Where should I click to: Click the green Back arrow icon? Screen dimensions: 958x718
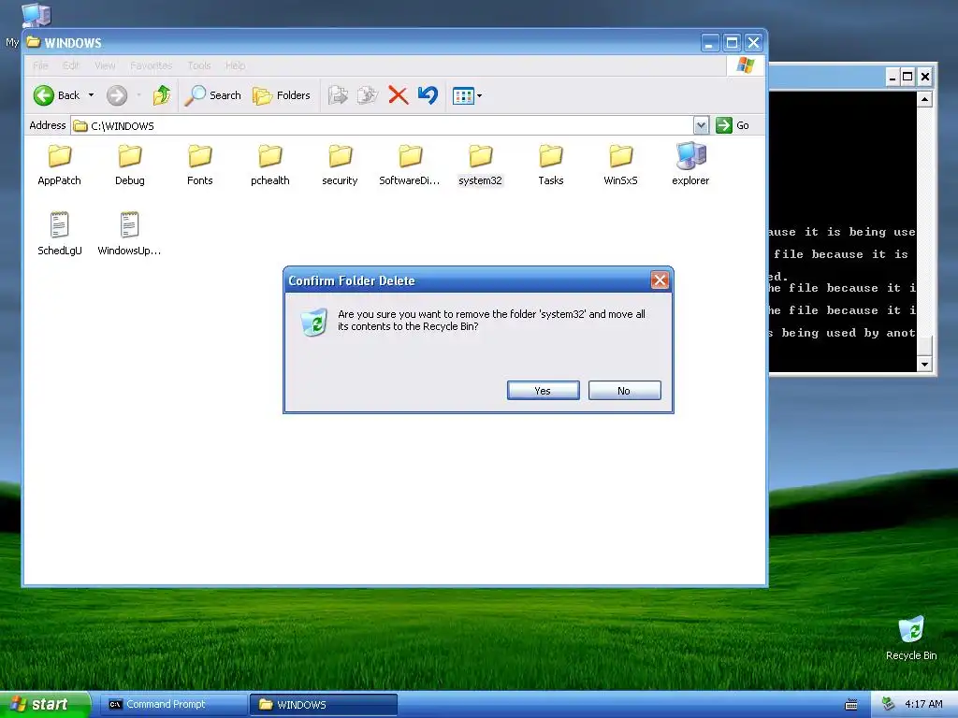point(43,95)
